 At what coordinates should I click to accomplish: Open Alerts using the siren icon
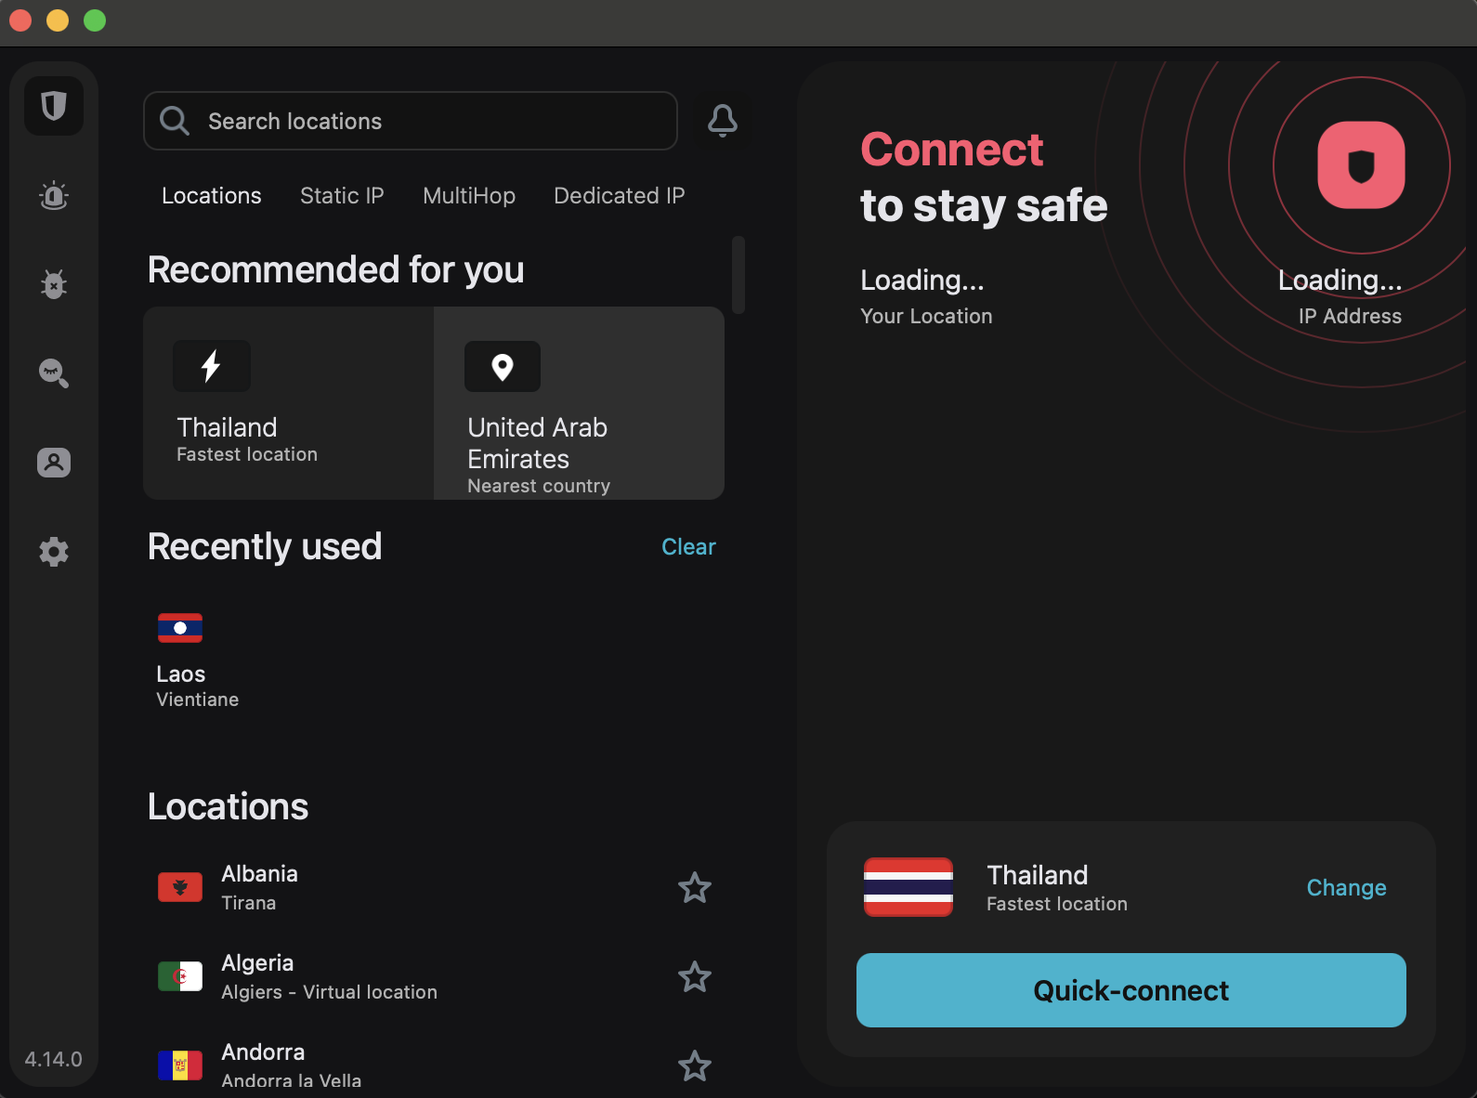[x=53, y=195]
